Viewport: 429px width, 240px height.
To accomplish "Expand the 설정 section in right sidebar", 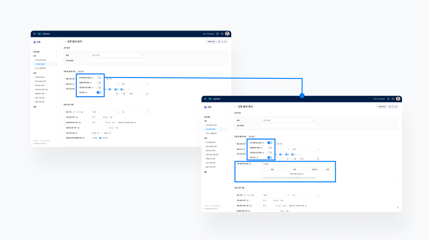I will click(x=227, y=172).
